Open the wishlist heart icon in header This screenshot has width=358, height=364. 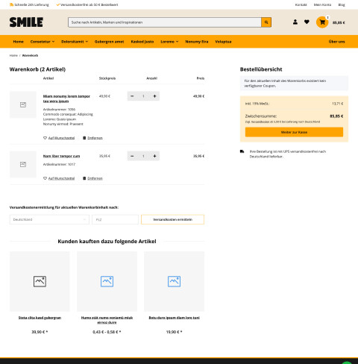click(x=307, y=22)
